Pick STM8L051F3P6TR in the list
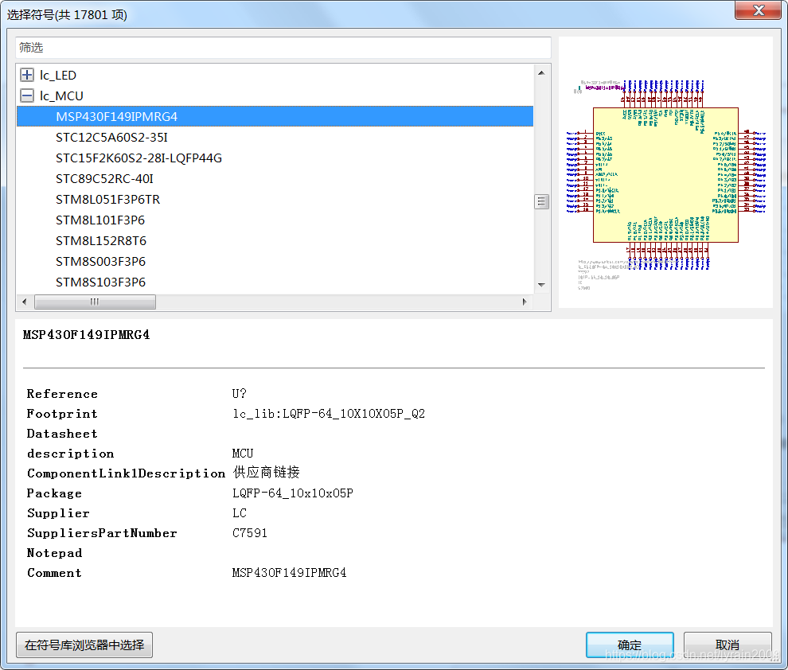The image size is (788, 670). pos(107,200)
